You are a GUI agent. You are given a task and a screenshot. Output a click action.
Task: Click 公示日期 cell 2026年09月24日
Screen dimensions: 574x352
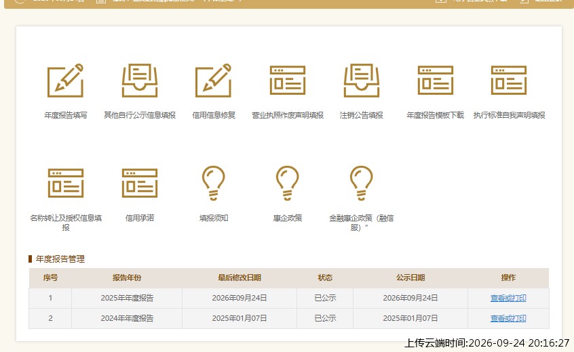(x=410, y=298)
